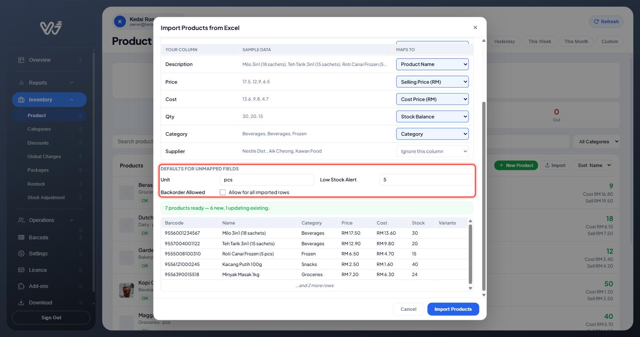The width and height of the screenshot is (640, 337).
Task: Open the Cost Price (RM) mapping dropdown
Action: (x=432, y=99)
